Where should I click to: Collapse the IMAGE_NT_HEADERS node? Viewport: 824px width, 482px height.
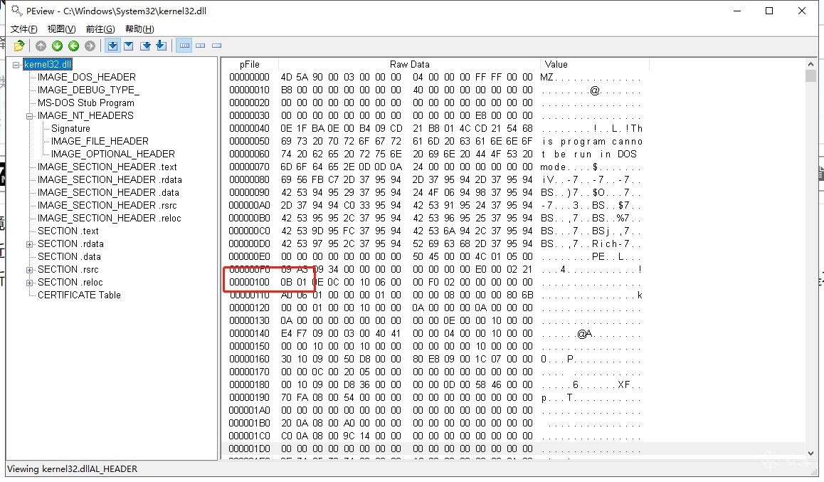(x=29, y=115)
